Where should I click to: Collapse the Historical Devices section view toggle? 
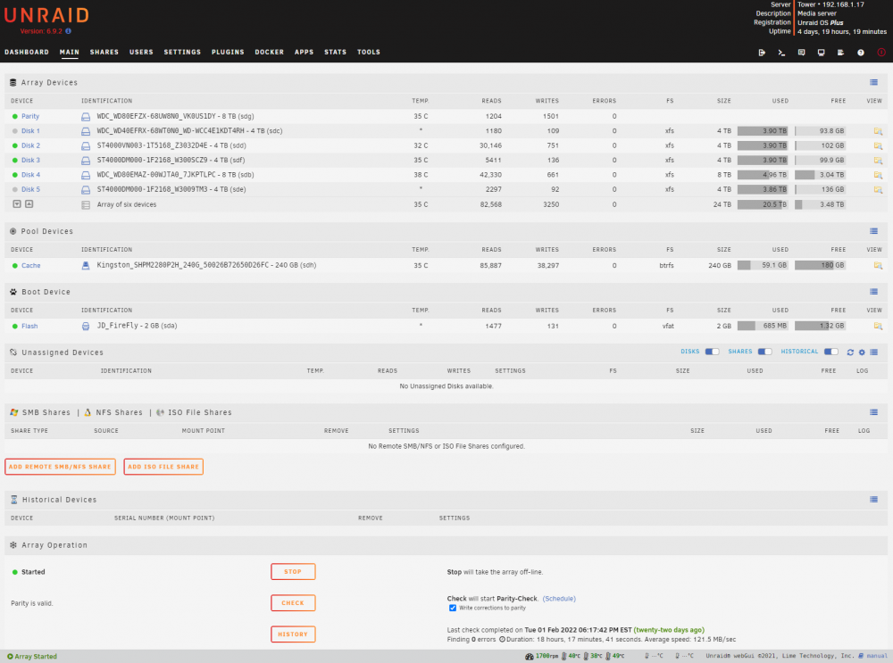coord(873,500)
